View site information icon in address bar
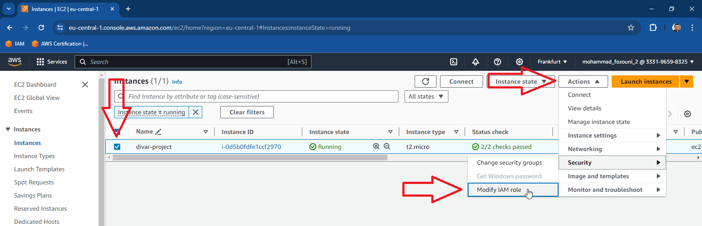Image resolution: width=702 pixels, height=226 pixels. point(60,28)
